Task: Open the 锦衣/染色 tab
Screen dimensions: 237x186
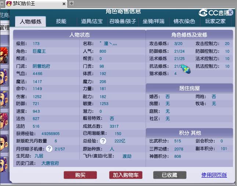Action: pyautogui.click(x=184, y=21)
